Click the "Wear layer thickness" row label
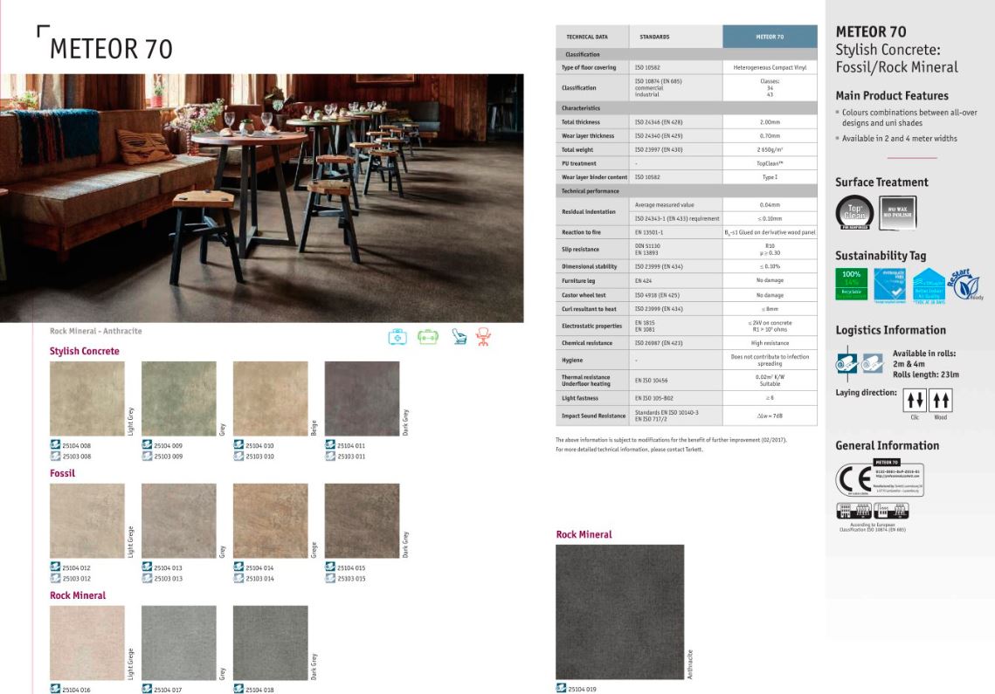 point(588,136)
